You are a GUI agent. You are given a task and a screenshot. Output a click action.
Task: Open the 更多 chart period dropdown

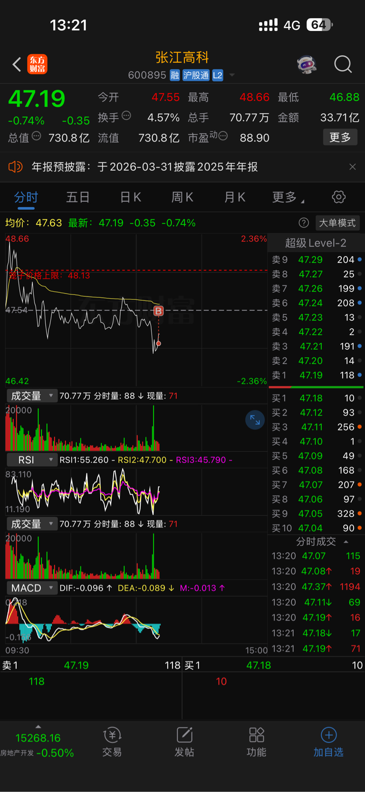pos(288,197)
